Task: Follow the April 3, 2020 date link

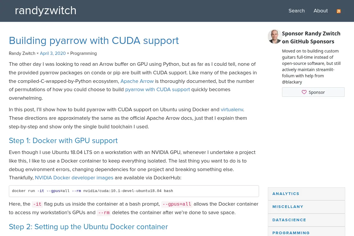Action: [x=53, y=53]
